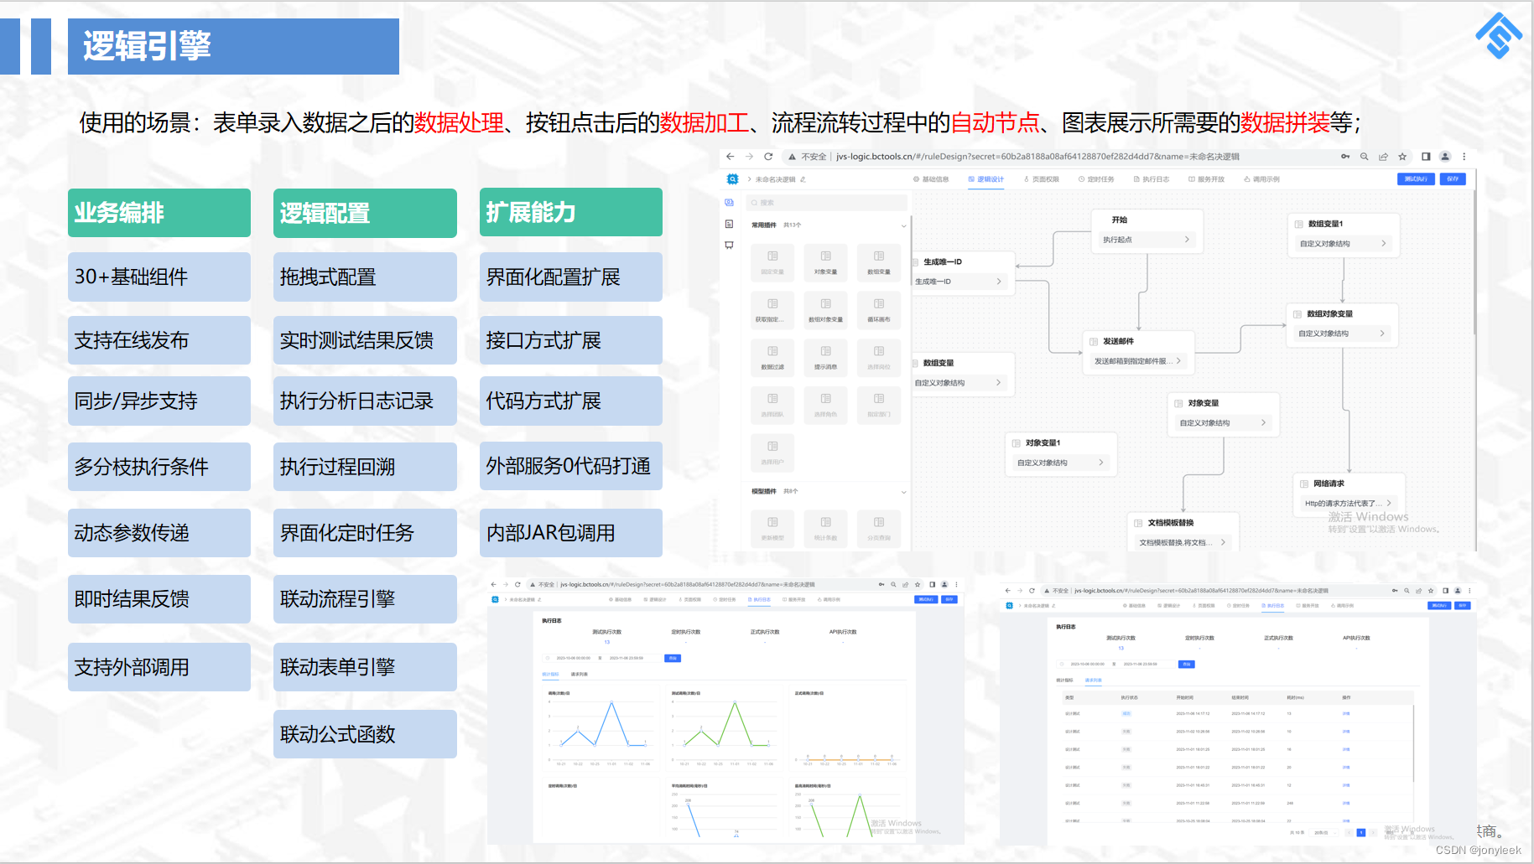Click 测试执行 button in design canvas header

1416,179
